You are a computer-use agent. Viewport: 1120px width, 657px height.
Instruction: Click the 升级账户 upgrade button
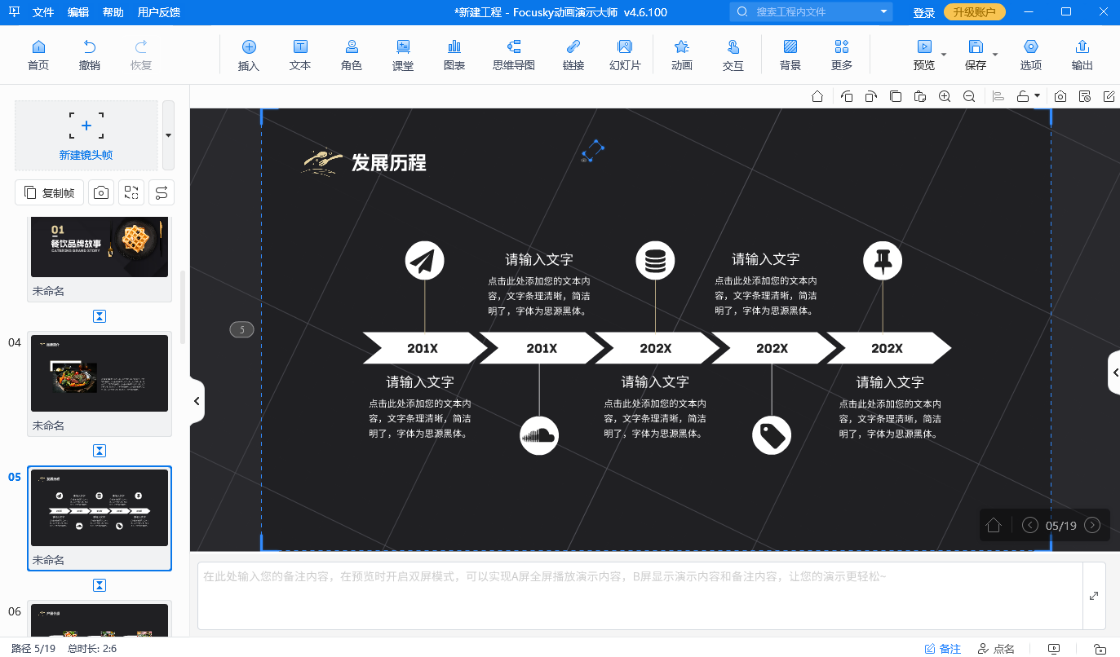(x=974, y=12)
